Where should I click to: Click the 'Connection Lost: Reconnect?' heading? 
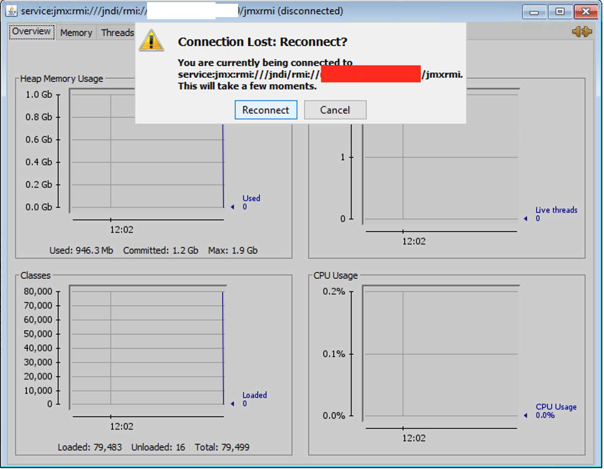pyautogui.click(x=263, y=42)
